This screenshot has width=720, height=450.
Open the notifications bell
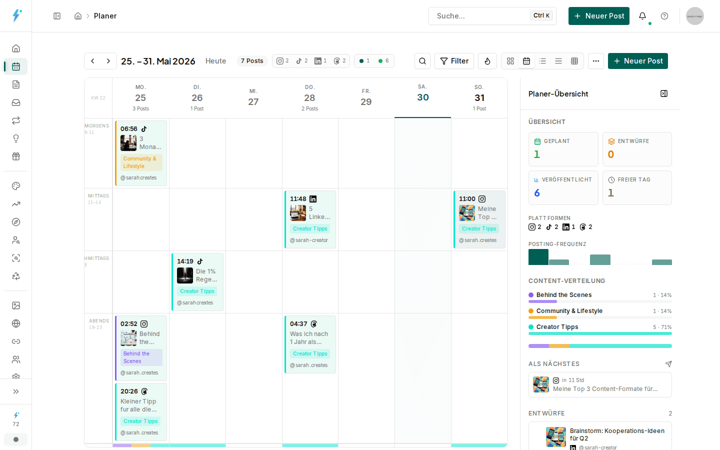tap(642, 16)
